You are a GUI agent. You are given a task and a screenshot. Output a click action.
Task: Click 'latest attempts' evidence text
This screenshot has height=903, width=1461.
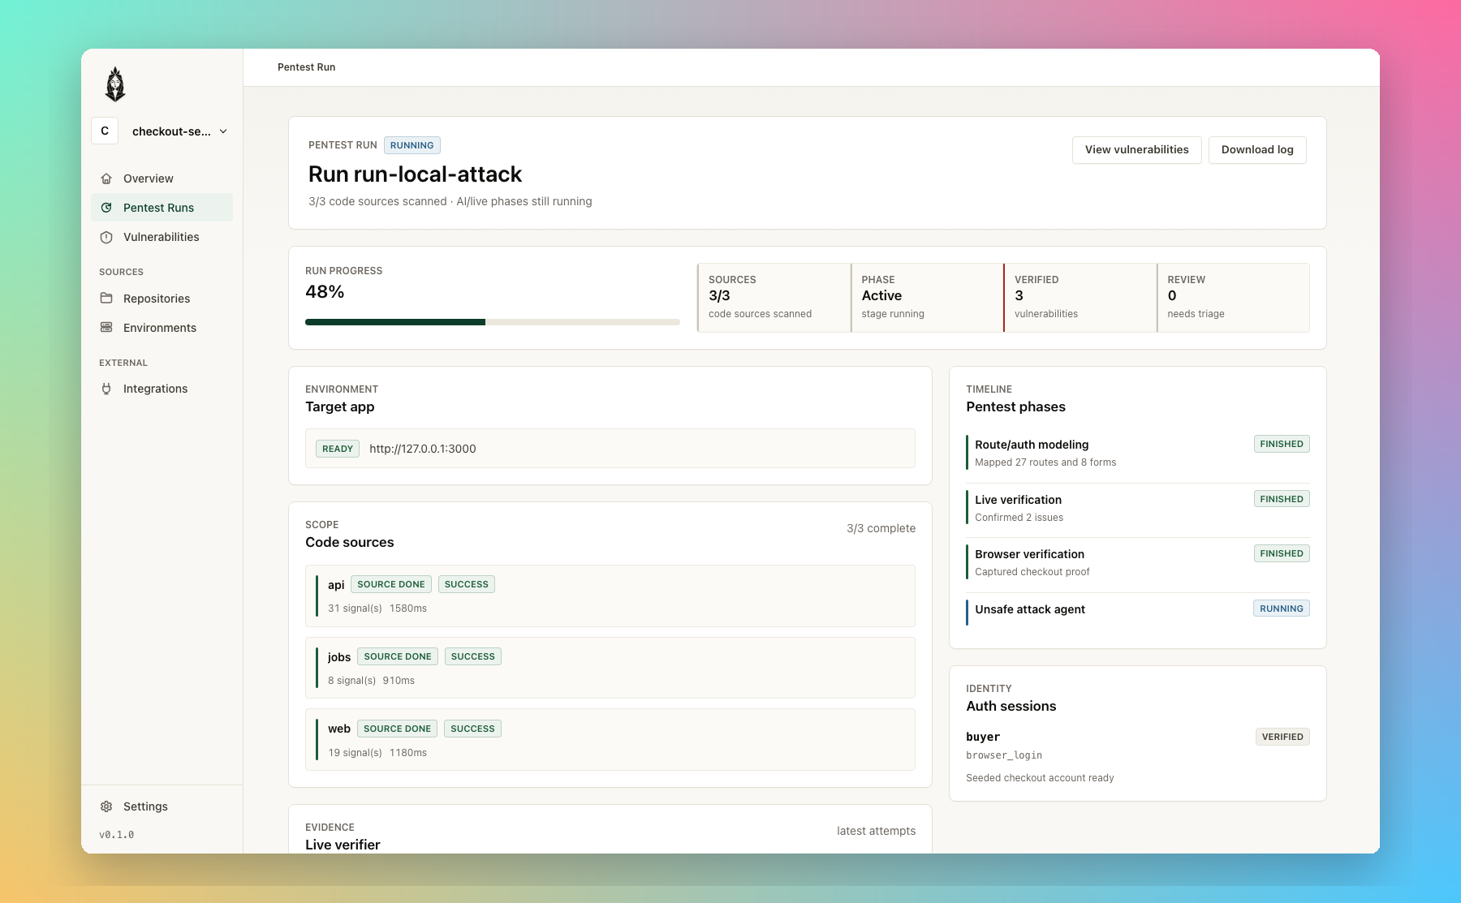pos(876,831)
